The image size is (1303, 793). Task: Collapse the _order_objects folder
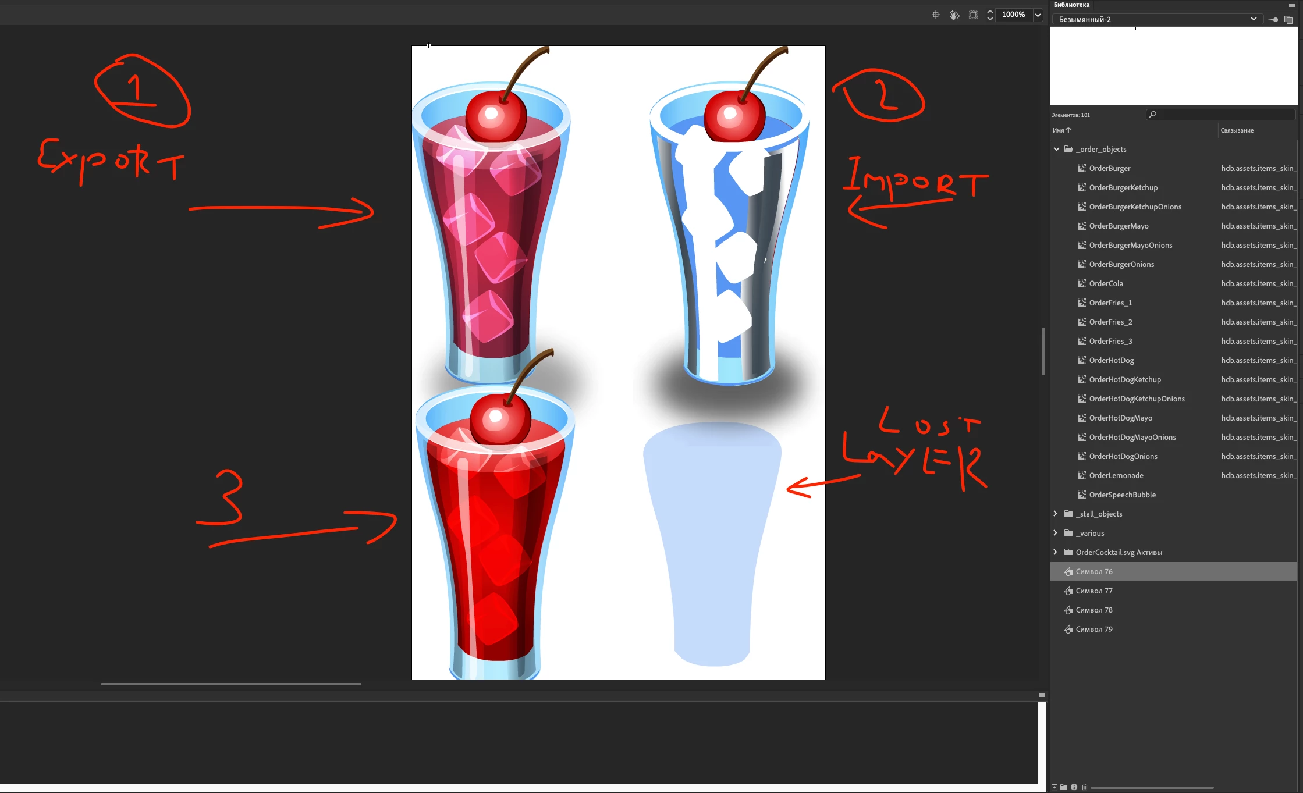tap(1056, 149)
